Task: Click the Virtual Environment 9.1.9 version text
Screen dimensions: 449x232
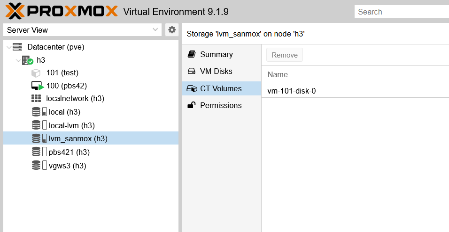Action: 176,12
